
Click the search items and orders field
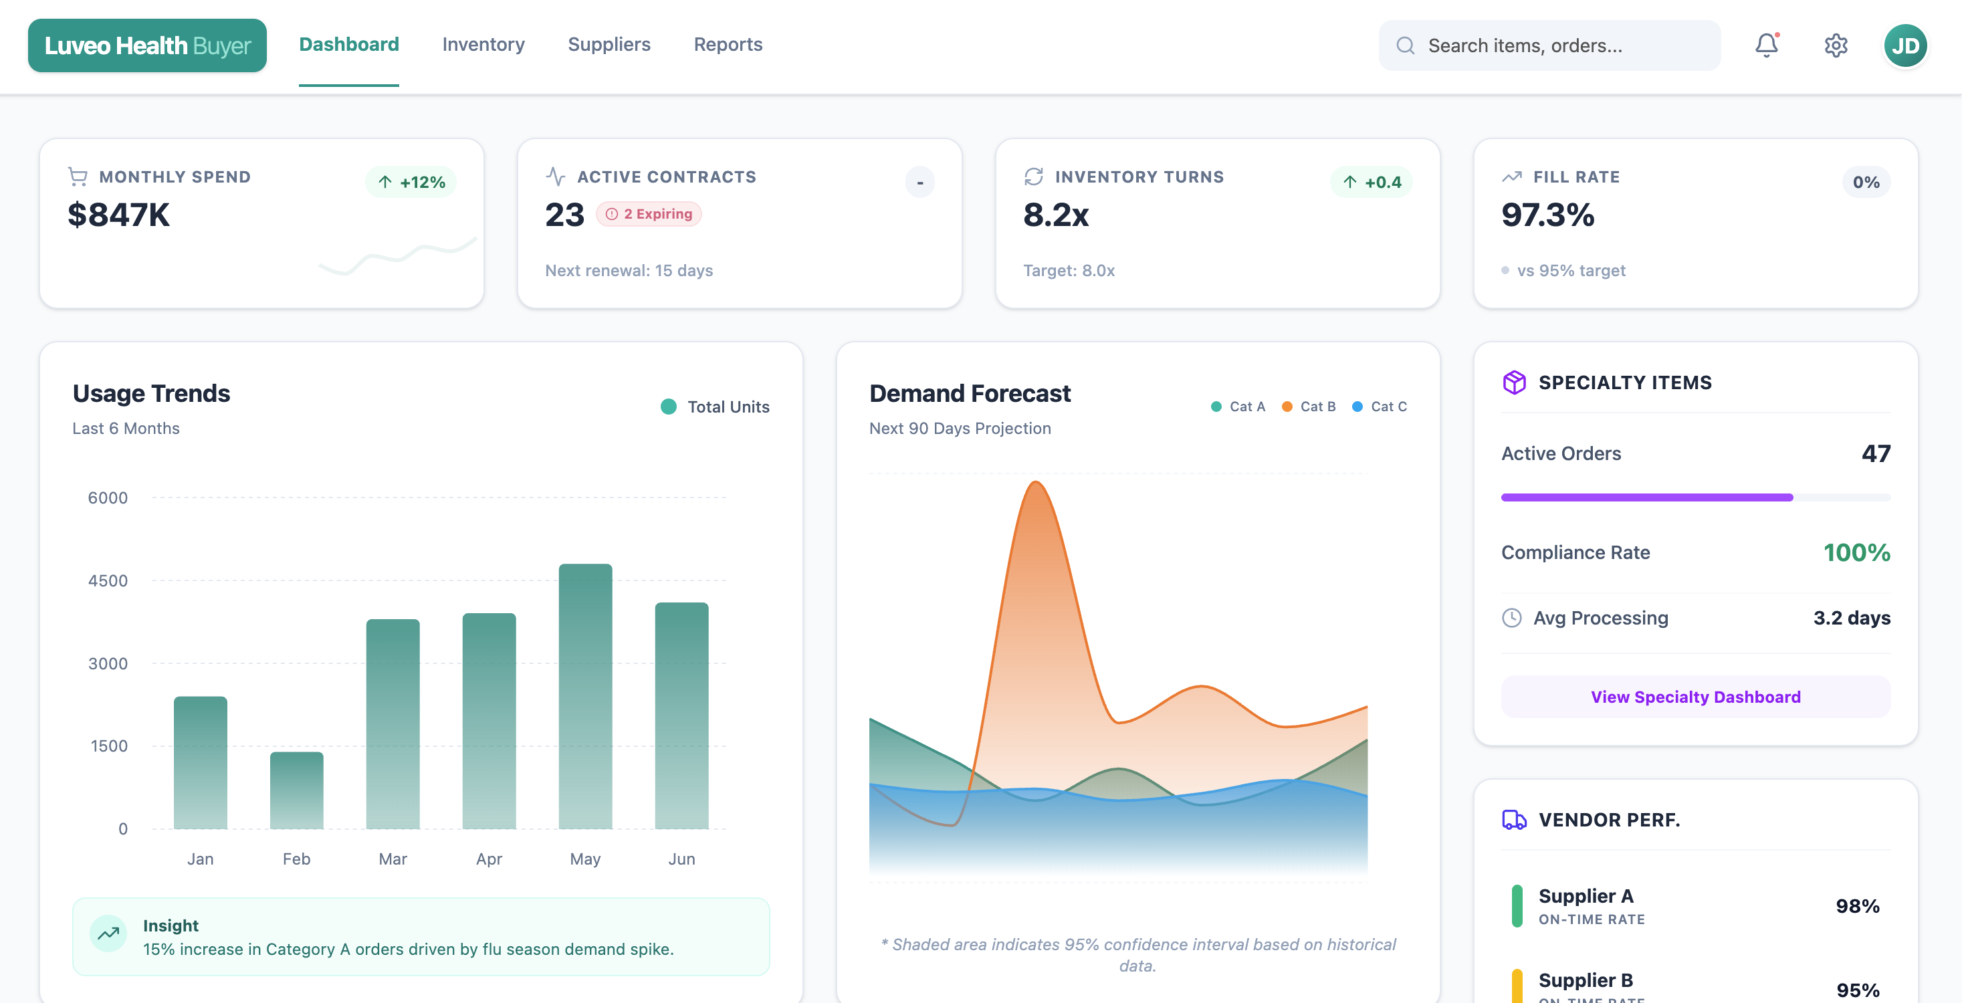[x=1550, y=45]
